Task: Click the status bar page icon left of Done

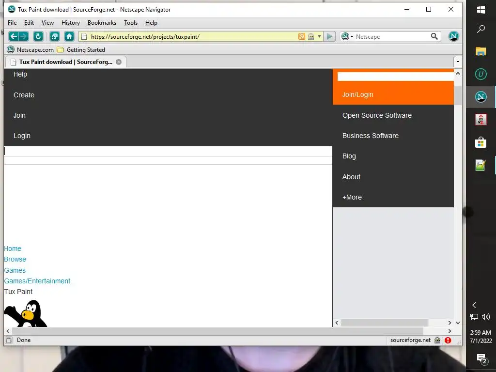Action: [9, 340]
